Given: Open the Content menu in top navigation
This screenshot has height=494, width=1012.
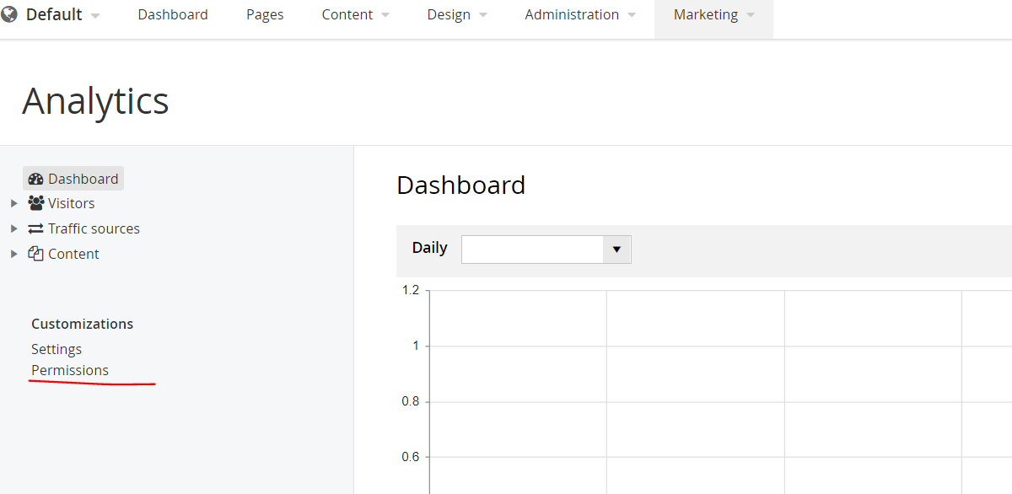Looking at the screenshot, I should click(356, 14).
